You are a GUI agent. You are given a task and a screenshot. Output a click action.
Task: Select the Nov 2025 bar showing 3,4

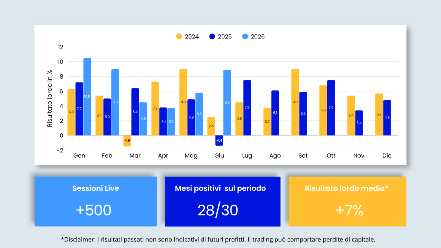pos(359,123)
